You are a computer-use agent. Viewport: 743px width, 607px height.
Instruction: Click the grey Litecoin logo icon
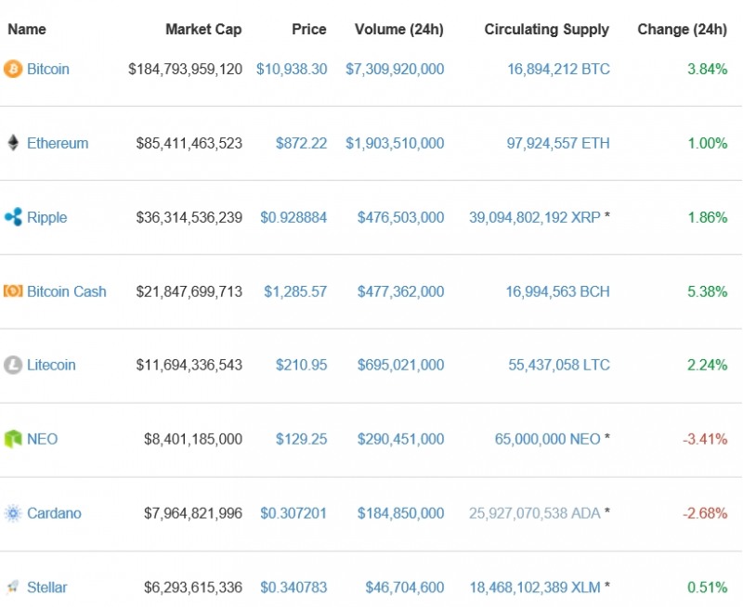click(13, 365)
